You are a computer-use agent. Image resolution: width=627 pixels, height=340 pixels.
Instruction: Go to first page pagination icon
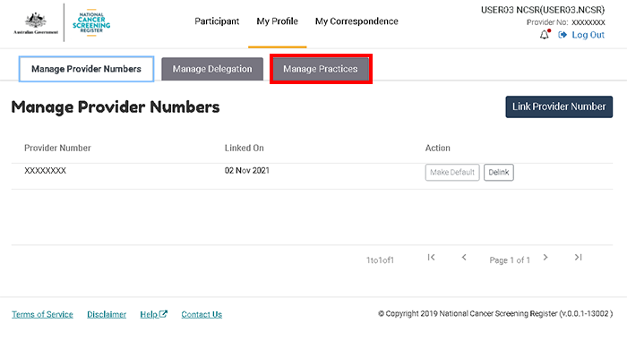click(x=431, y=258)
